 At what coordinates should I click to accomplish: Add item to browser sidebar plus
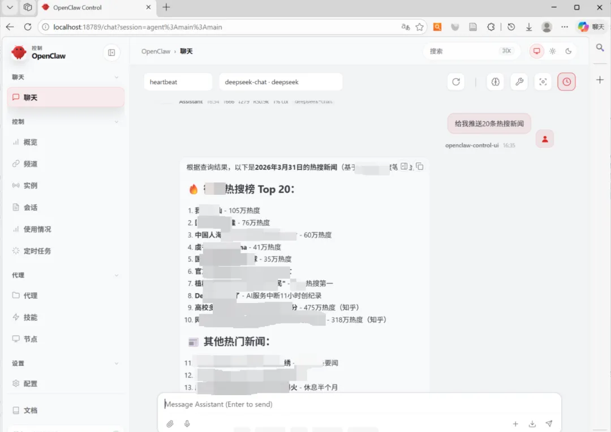[600, 80]
